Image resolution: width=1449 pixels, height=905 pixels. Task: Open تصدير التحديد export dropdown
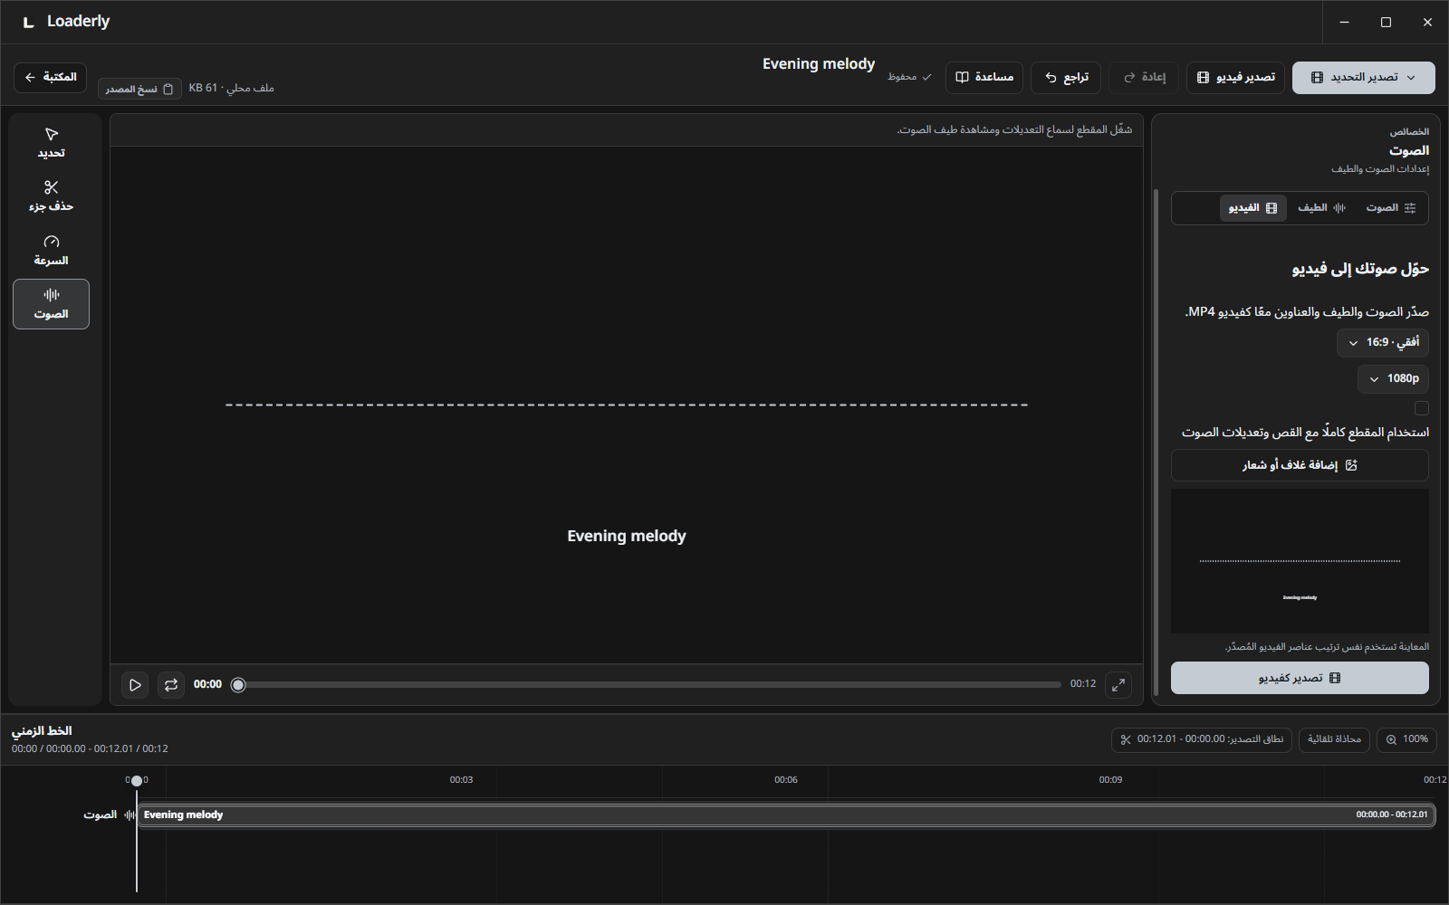pyautogui.click(x=1364, y=77)
